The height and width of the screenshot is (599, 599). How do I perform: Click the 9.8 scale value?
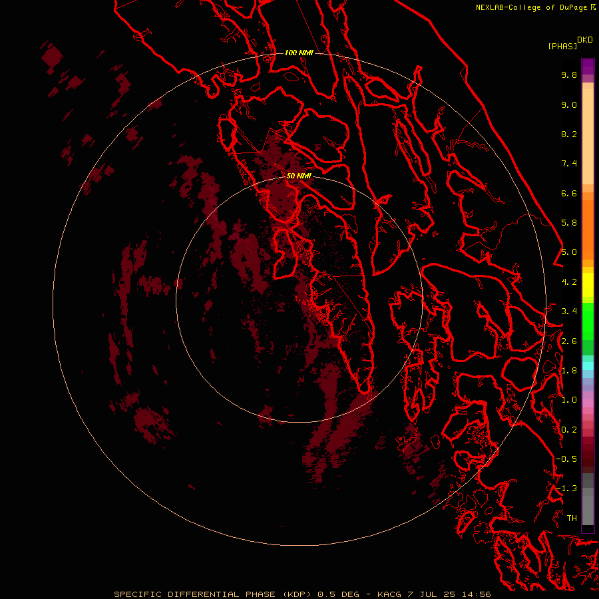click(x=569, y=75)
